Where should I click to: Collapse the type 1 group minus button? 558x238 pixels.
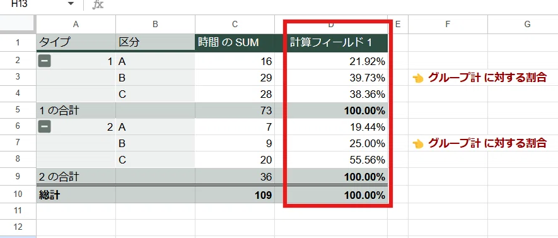(45, 62)
